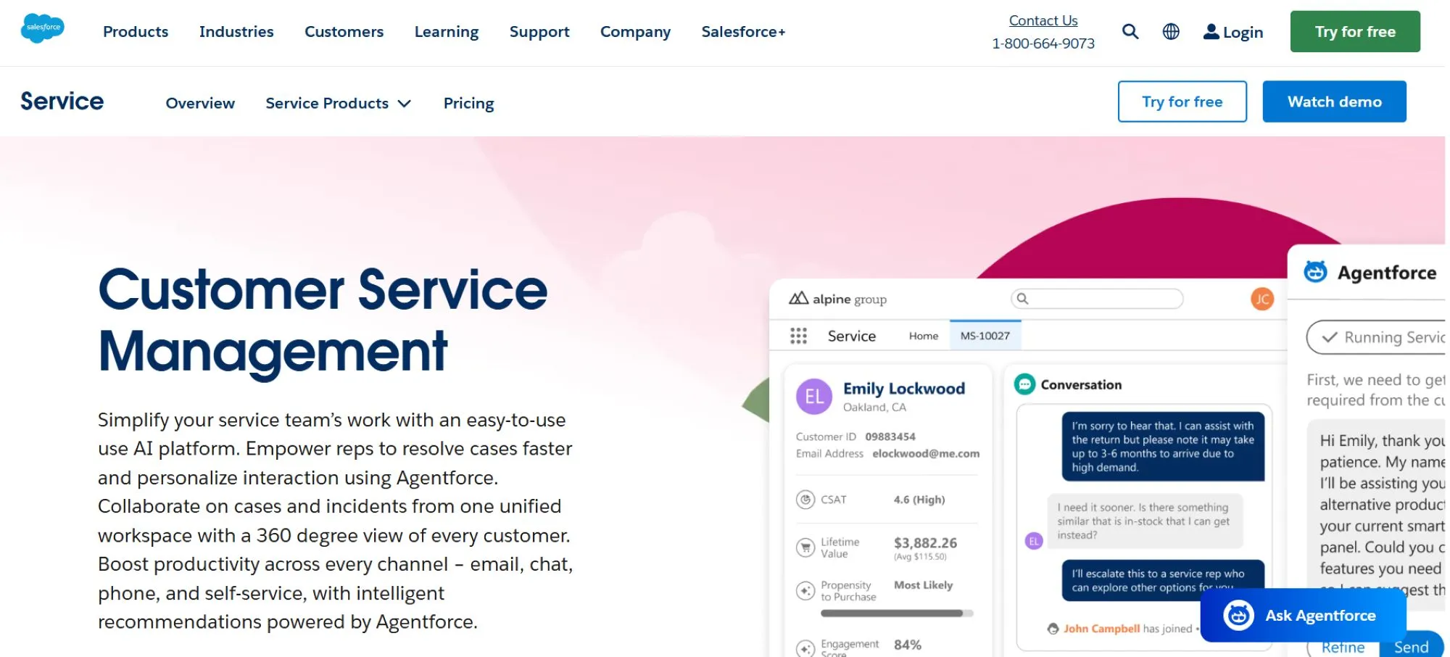Click the checkmark in Running Service pill
This screenshot has width=1450, height=657.
coord(1329,337)
